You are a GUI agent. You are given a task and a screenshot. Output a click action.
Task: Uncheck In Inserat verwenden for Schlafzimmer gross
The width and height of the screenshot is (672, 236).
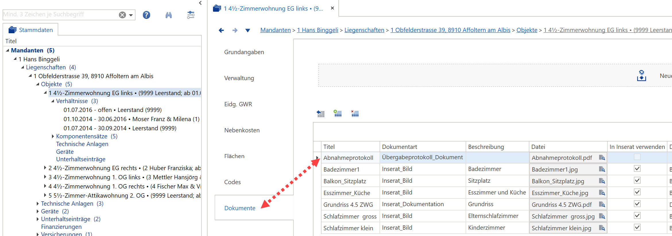pos(637,215)
